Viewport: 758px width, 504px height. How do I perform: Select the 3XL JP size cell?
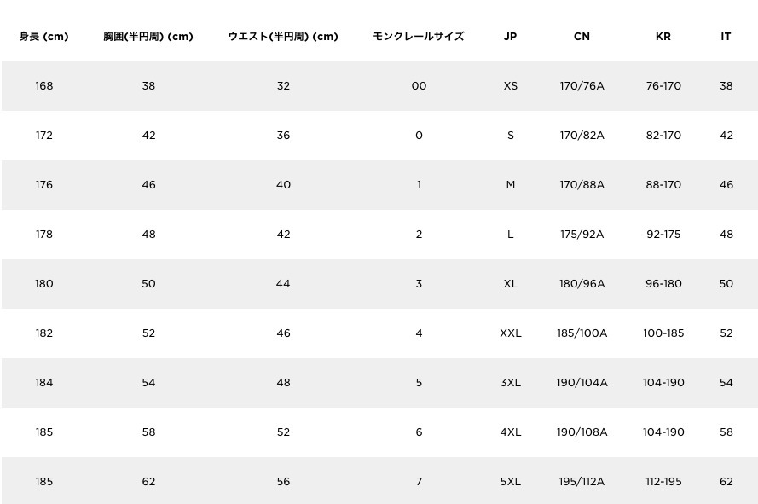[x=511, y=383]
